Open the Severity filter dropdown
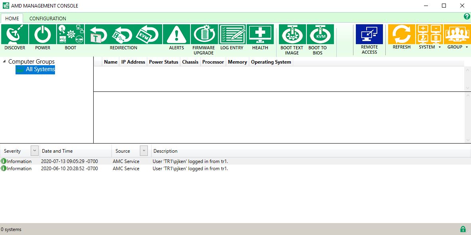The image size is (471, 235). tap(35, 151)
